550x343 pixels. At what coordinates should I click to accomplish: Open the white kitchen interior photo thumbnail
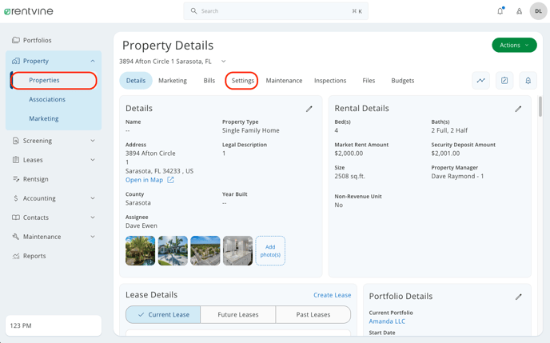pyautogui.click(x=237, y=250)
